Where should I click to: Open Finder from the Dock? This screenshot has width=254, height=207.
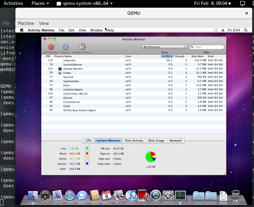(33, 195)
